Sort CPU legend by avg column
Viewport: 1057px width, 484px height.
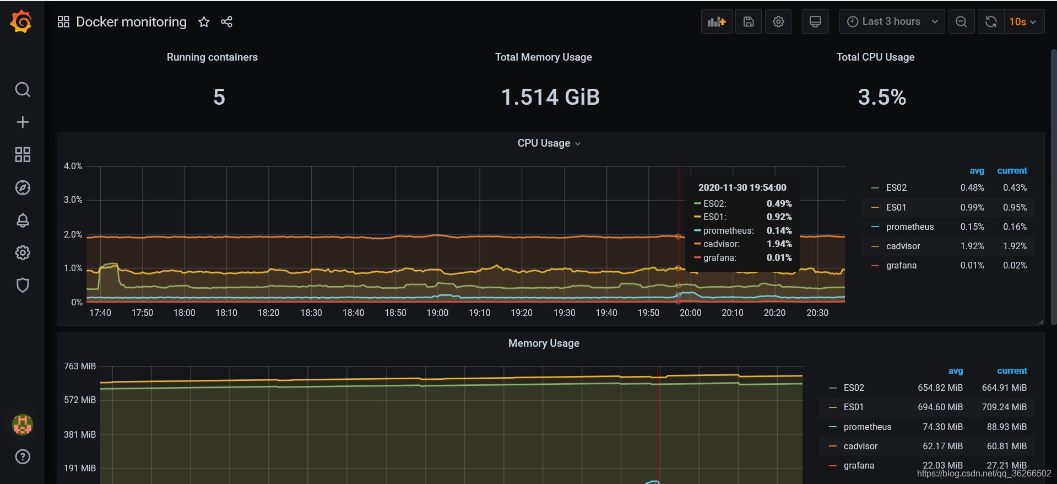(x=977, y=171)
